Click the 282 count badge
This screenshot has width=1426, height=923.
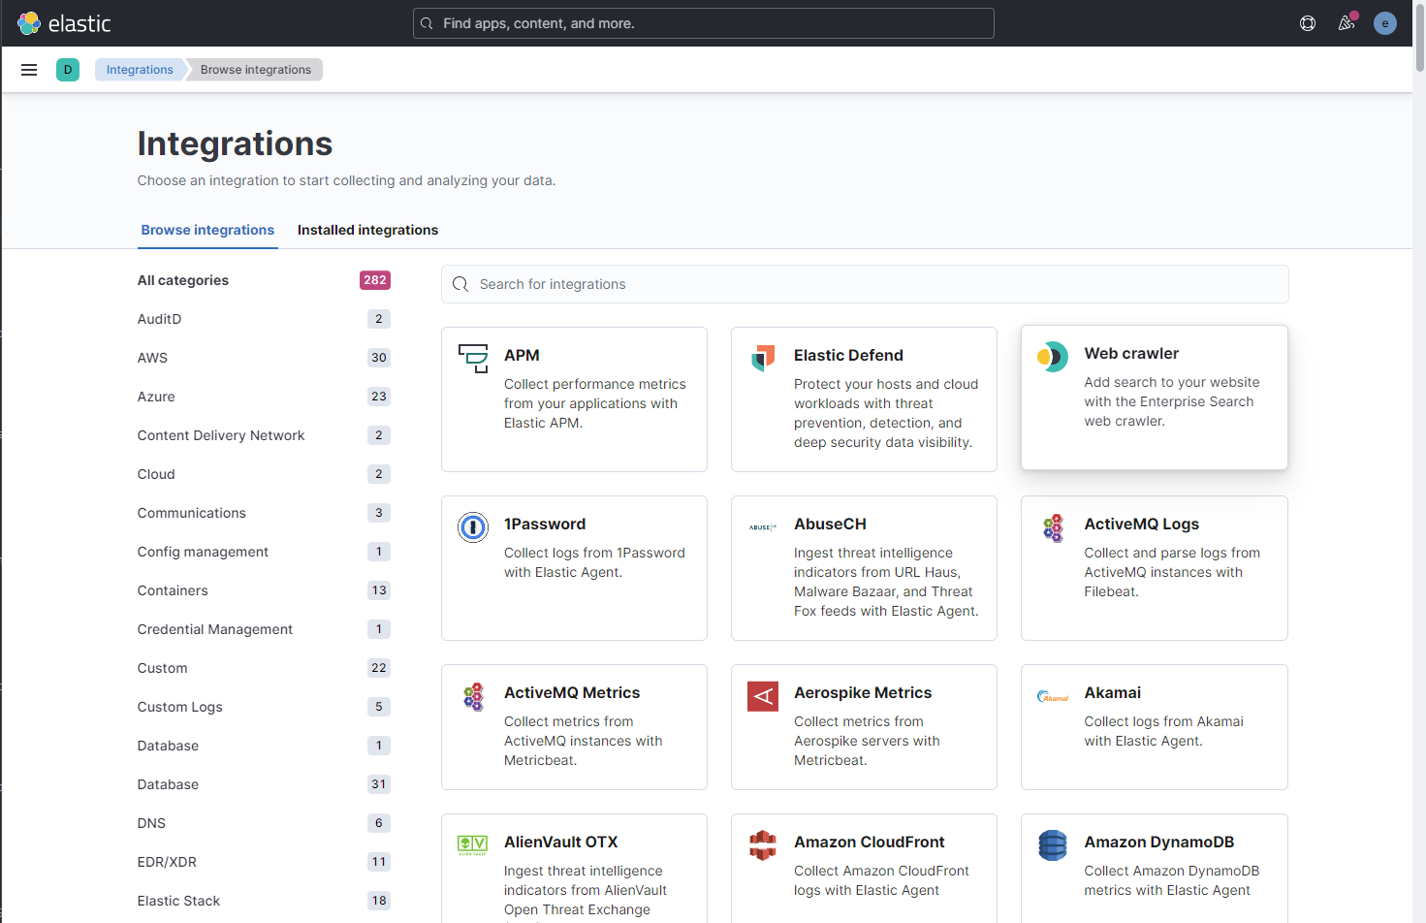tap(375, 280)
